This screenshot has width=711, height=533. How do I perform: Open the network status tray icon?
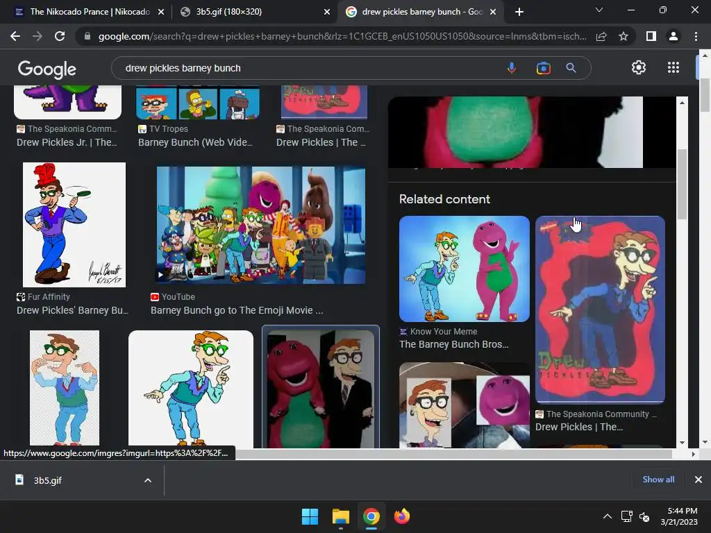(627, 516)
